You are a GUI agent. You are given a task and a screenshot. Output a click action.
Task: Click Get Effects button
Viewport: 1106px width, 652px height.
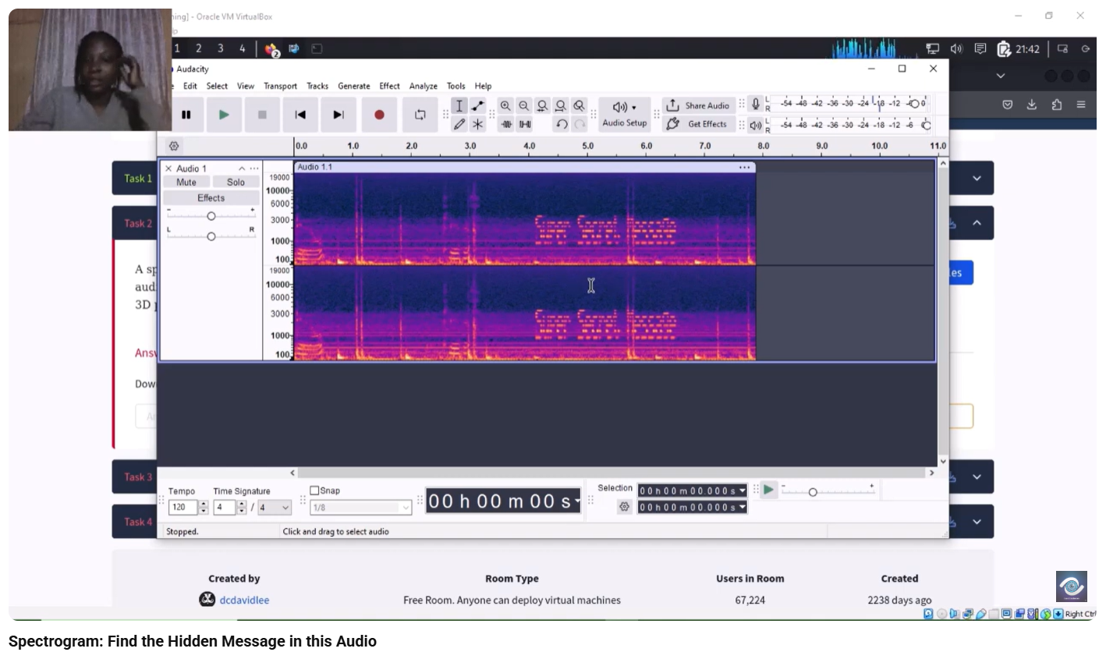click(x=697, y=124)
